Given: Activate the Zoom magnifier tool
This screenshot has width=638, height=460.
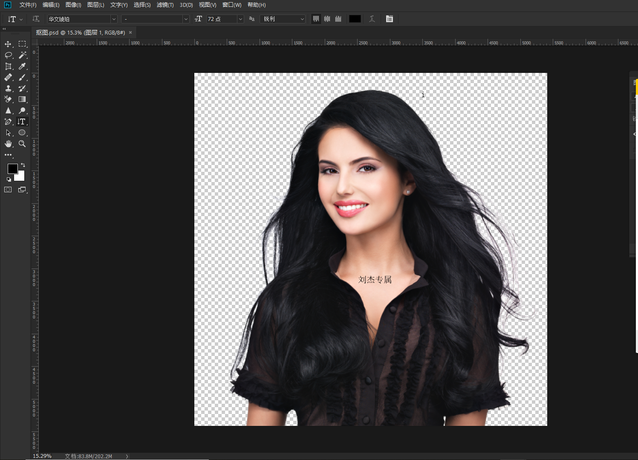Looking at the screenshot, I should [x=23, y=144].
